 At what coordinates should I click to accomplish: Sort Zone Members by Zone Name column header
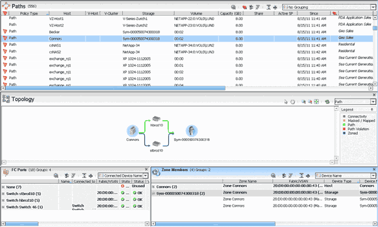click(x=248, y=181)
